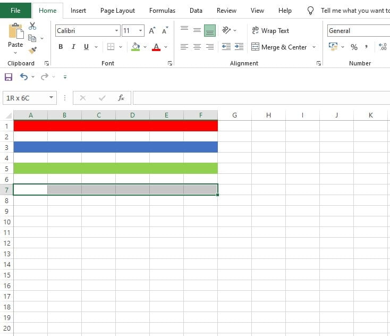Apply red font color with A icon
Viewport: 390px width, 336px height.
[x=156, y=47]
